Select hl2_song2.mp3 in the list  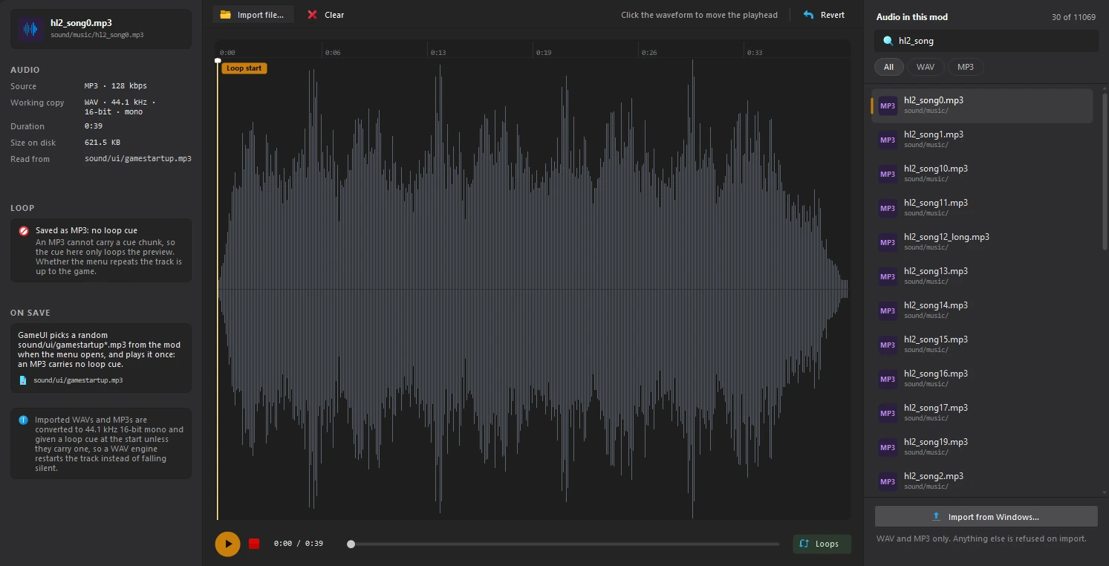tap(982, 481)
